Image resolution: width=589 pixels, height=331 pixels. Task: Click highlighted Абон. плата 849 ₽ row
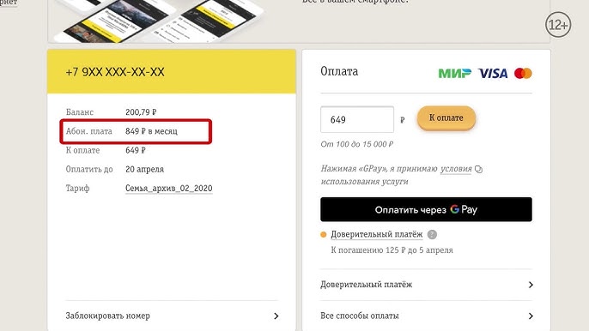click(x=136, y=131)
